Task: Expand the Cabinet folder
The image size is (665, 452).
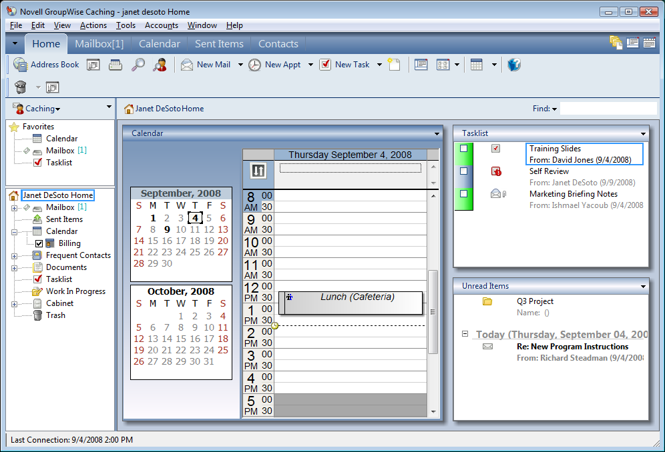Action: (x=14, y=304)
